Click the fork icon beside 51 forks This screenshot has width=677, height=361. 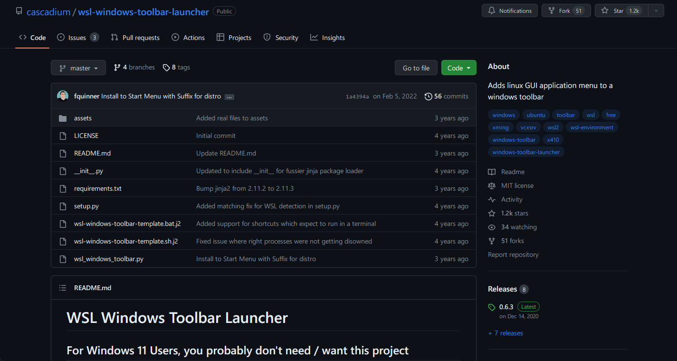(492, 241)
